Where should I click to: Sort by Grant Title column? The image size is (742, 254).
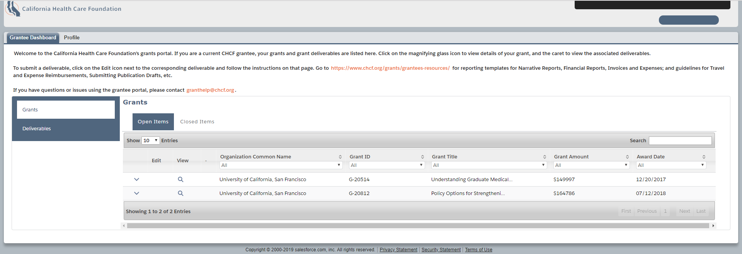(x=545, y=157)
